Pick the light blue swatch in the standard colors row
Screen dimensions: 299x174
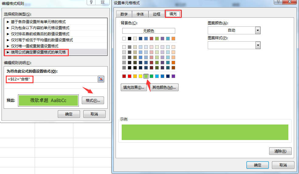pos(157,76)
